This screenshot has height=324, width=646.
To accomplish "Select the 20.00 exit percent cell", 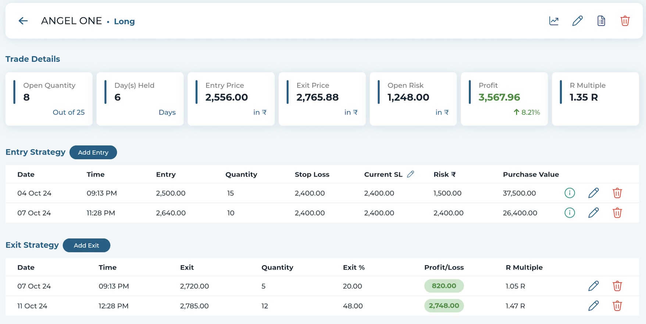I will 353,286.
